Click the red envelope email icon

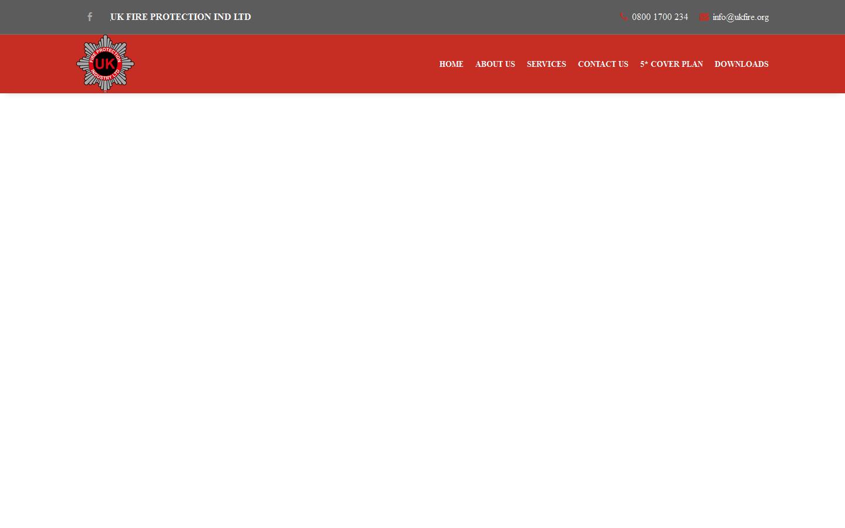pos(704,16)
